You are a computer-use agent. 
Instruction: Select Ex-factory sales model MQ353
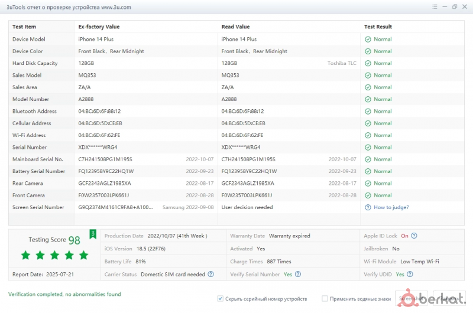coord(87,76)
